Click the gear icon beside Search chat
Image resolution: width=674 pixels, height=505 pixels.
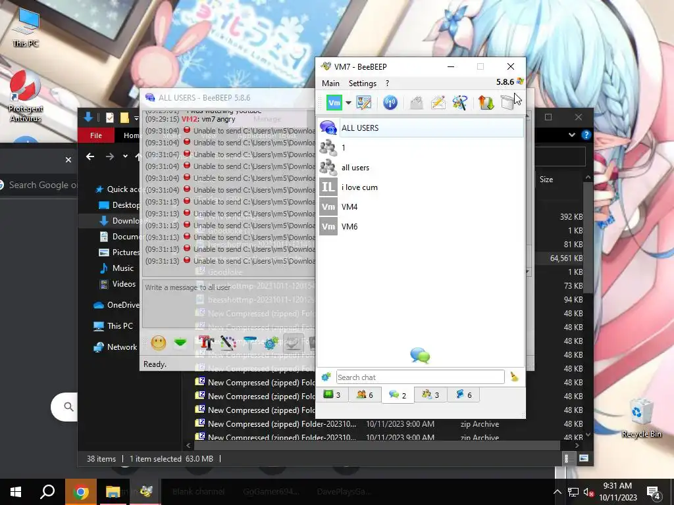[x=326, y=377]
